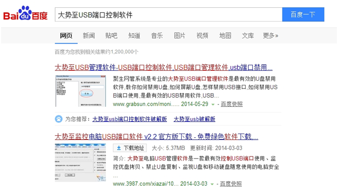
Task: Expand the 更多» menu
Action: [271, 36]
